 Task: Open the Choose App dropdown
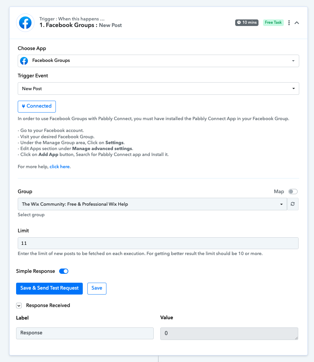click(158, 61)
